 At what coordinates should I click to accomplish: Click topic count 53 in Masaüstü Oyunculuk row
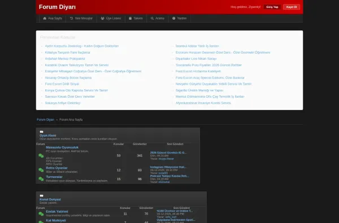tap(119, 156)
